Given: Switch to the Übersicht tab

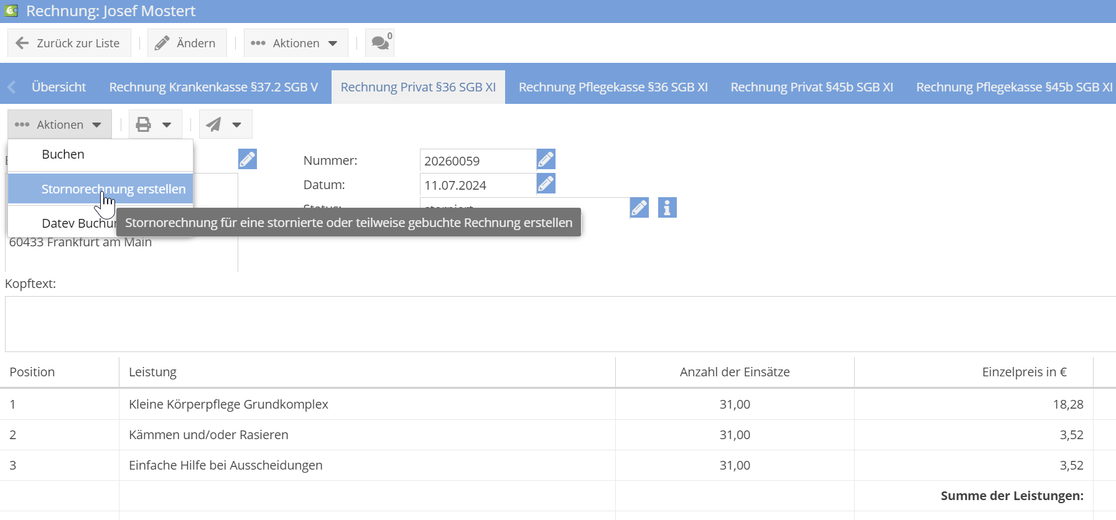Looking at the screenshot, I should [58, 87].
